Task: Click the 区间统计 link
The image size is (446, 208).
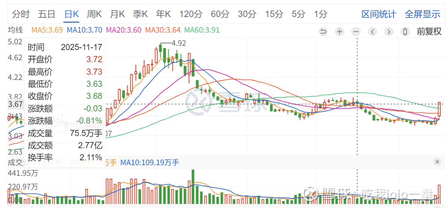Action: click(379, 14)
